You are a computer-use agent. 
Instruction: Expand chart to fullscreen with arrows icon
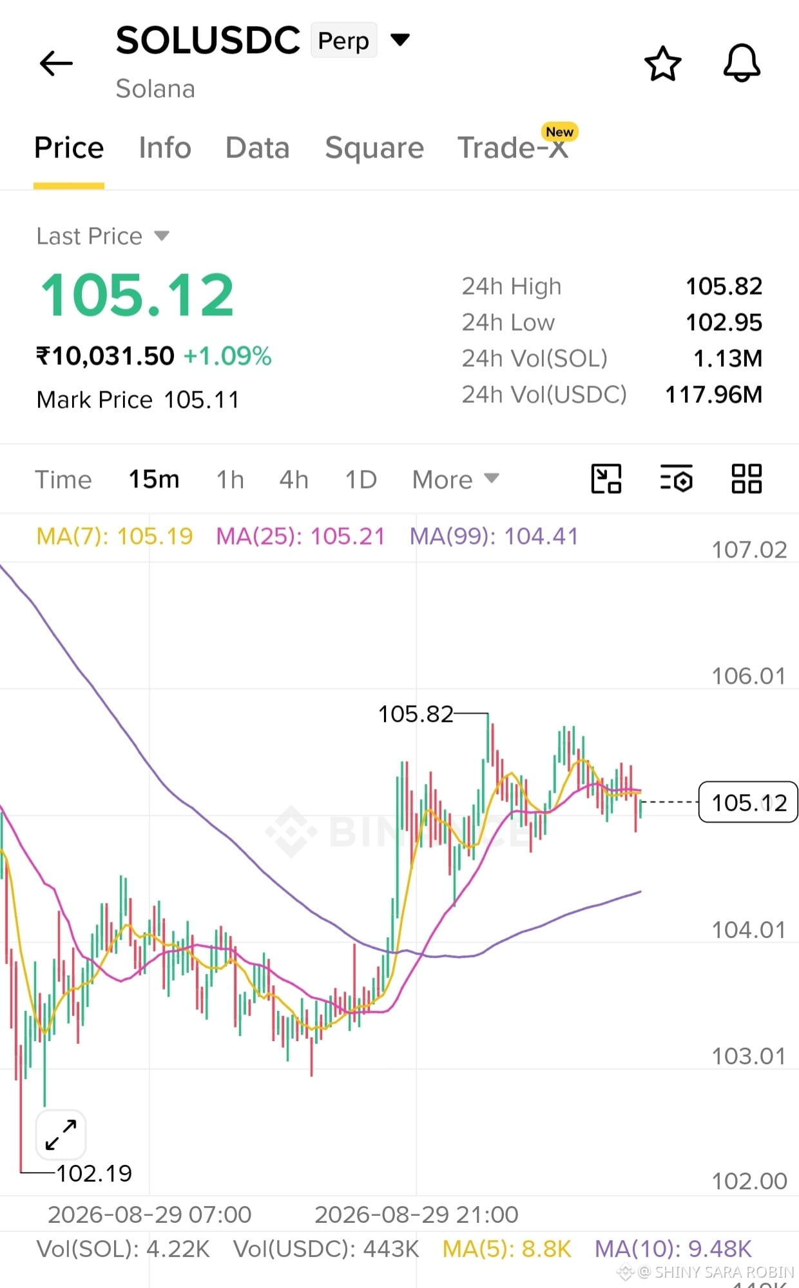61,1135
